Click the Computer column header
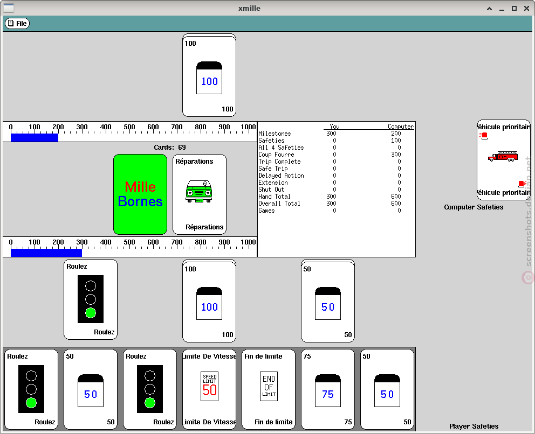 point(401,127)
